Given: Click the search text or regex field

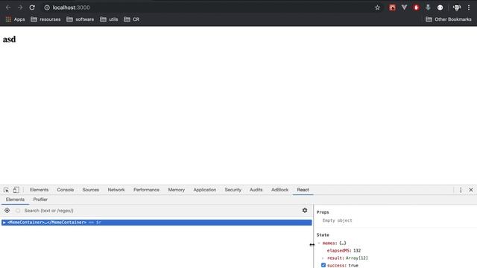Looking at the screenshot, I should pos(161,211).
